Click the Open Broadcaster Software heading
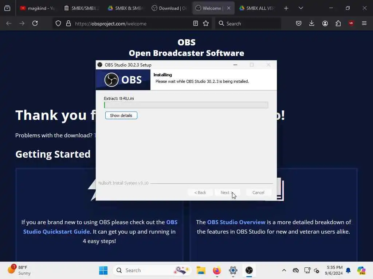Viewport: 373px width, 279px height. pyautogui.click(x=186, y=53)
